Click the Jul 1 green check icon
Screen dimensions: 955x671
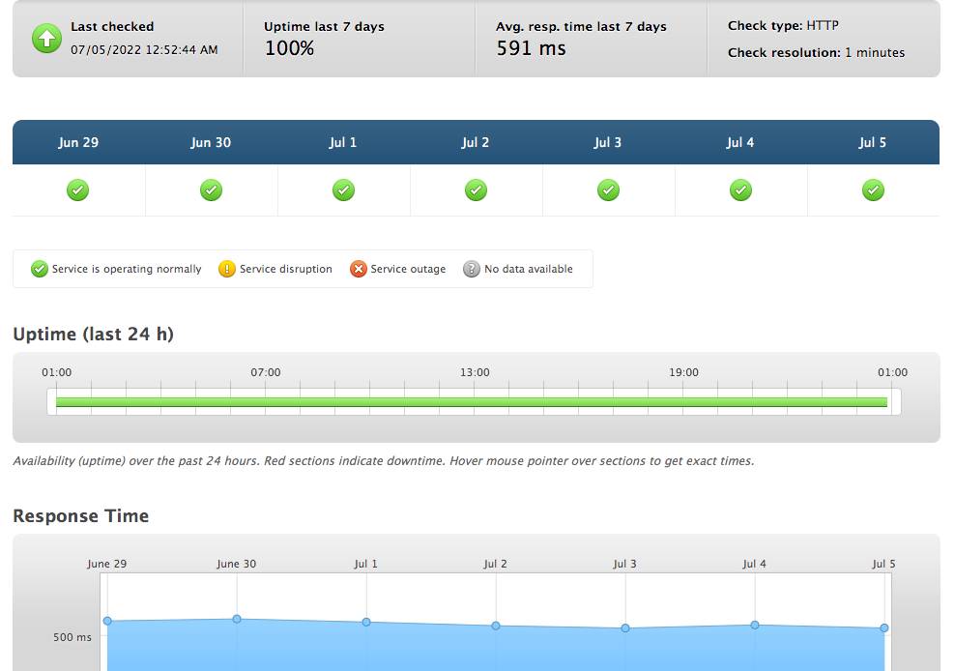[x=343, y=190]
